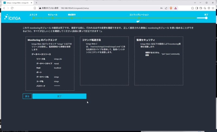Image resolution: width=217 pixels, height=132 pixels.
Task: Open new tab with plus button
Action: coord(36,3)
